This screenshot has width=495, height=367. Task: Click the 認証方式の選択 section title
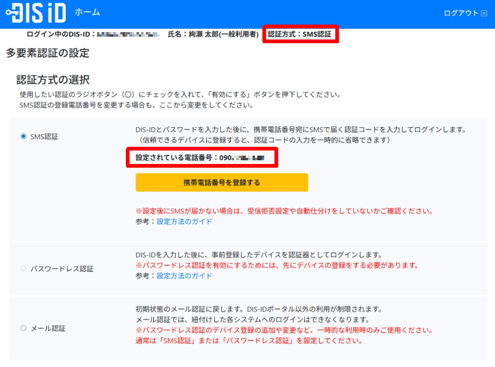(51, 79)
